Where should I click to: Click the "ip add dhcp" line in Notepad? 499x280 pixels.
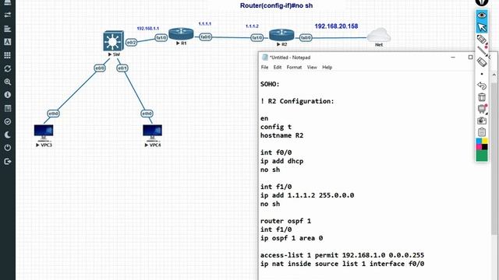point(281,161)
